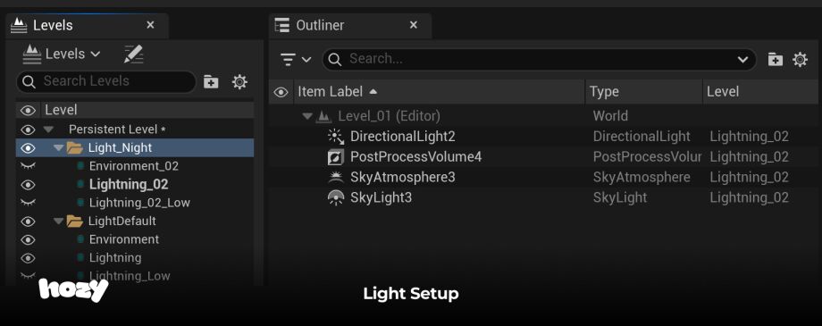822x326 pixels.
Task: Toggle visibility of LightDefault folder
Action: point(28,222)
